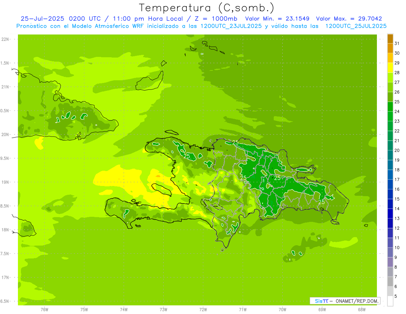Screen dimensions: 406x314
Task: Click the "70W" longitude axis label
Action: click(283, 309)
